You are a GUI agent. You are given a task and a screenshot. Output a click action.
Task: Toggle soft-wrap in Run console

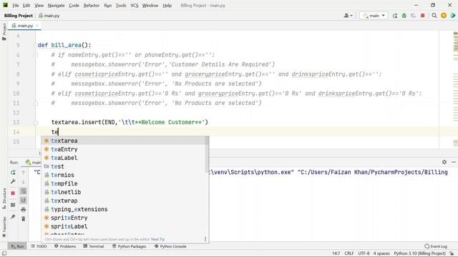24,191
